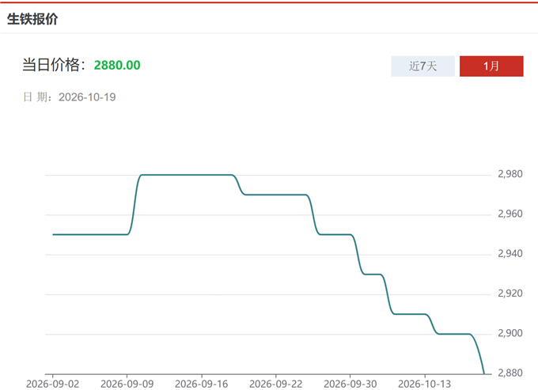Click y-axis value 2,900
Viewport: 538px width, 390px height.
pyautogui.click(x=510, y=333)
